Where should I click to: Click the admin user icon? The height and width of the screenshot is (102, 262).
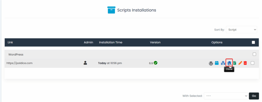pos(85,63)
